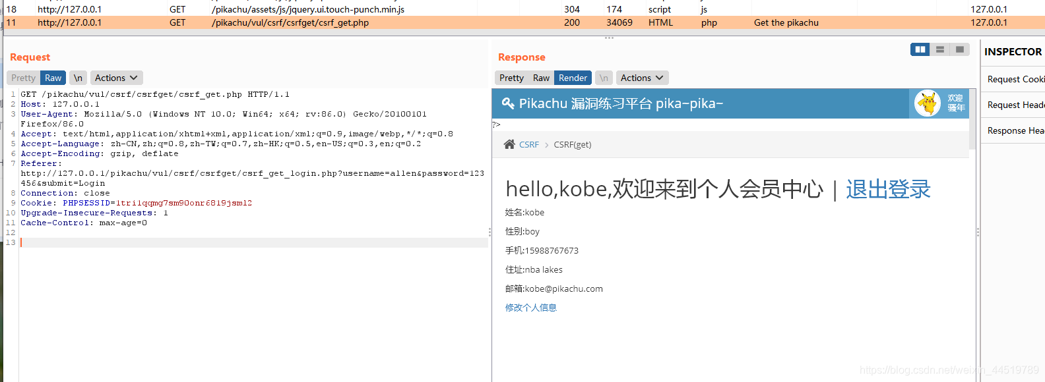The height and width of the screenshot is (382, 1045).
Task: Open the Actions dropdown in the Request panel
Action: 116,78
